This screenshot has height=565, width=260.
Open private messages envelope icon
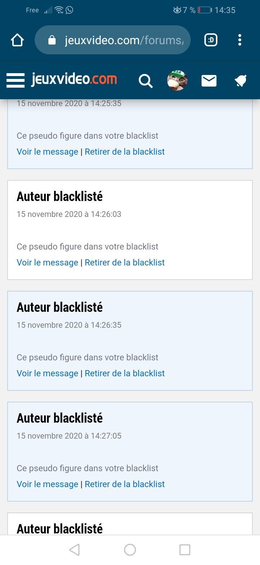point(209,81)
